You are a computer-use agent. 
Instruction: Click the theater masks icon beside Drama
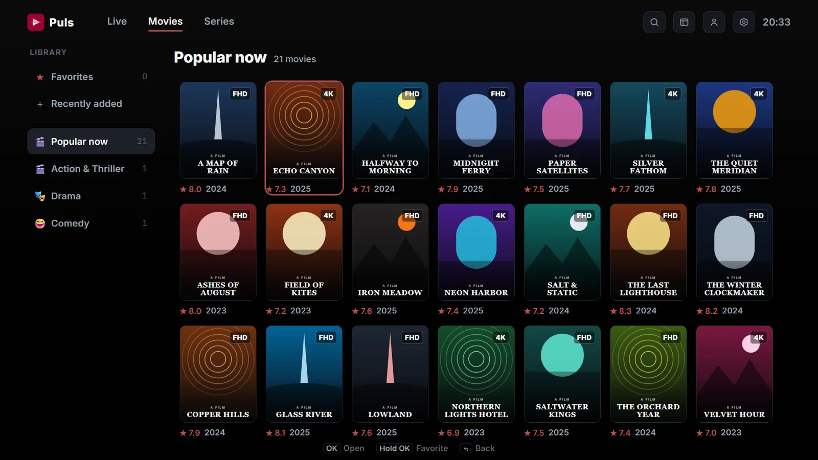click(x=40, y=196)
